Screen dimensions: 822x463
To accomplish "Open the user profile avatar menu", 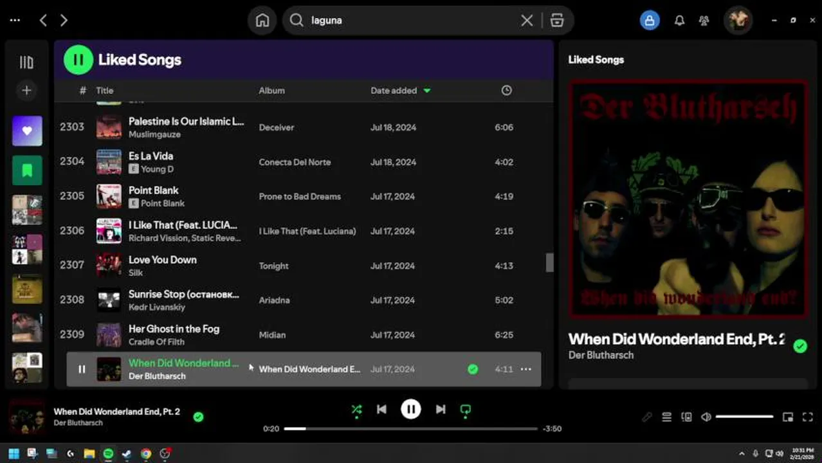I will [738, 21].
